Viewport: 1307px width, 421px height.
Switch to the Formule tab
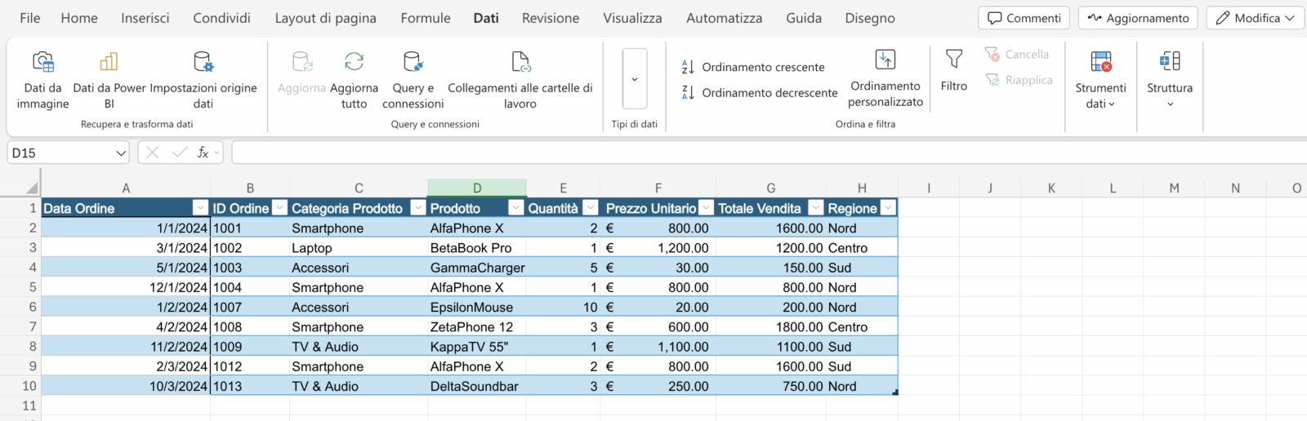coord(425,18)
